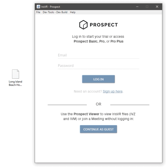Screen dimensions: 168x168
Task: Click the LOG IN button
Action: [x=99, y=79]
